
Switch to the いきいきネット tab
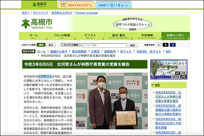(113, 5)
